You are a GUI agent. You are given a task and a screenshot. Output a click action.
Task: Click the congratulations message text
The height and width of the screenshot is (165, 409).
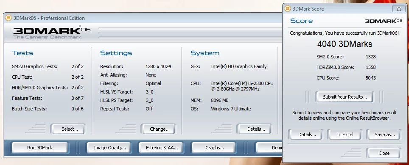pyautogui.click(x=345, y=33)
